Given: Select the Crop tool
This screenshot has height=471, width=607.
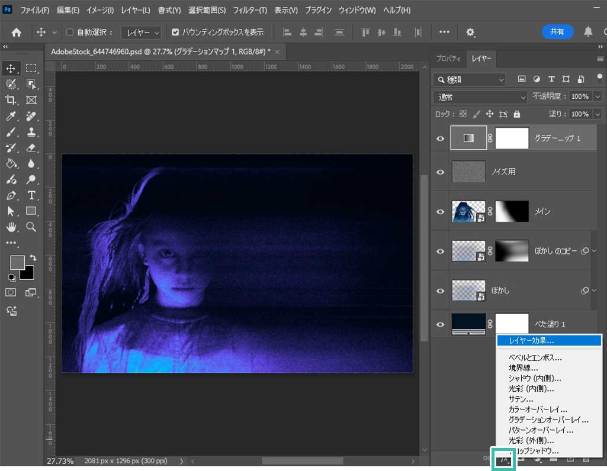Looking at the screenshot, I should coord(11,100).
